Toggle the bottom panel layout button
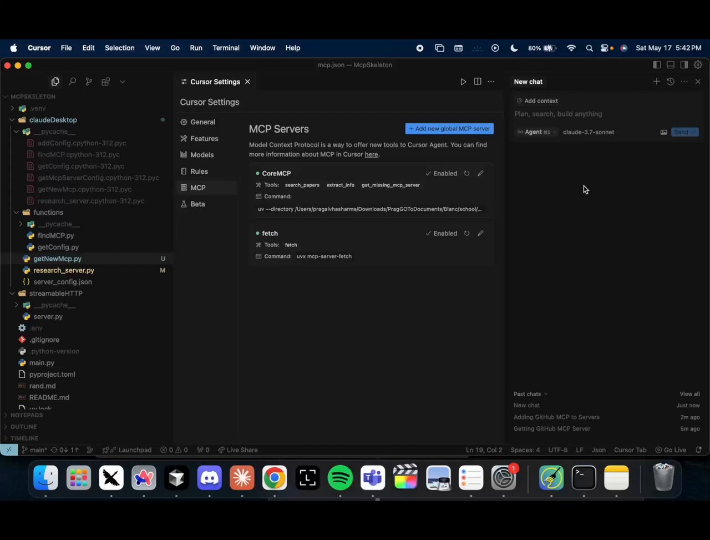The width and height of the screenshot is (710, 540). (x=671, y=65)
